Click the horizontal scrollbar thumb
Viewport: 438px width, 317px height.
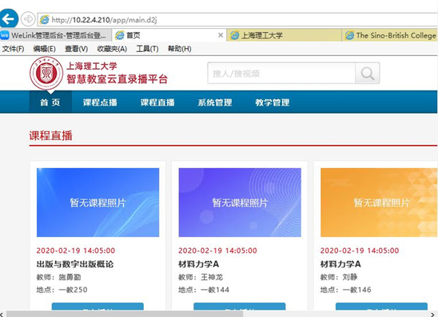point(125,314)
